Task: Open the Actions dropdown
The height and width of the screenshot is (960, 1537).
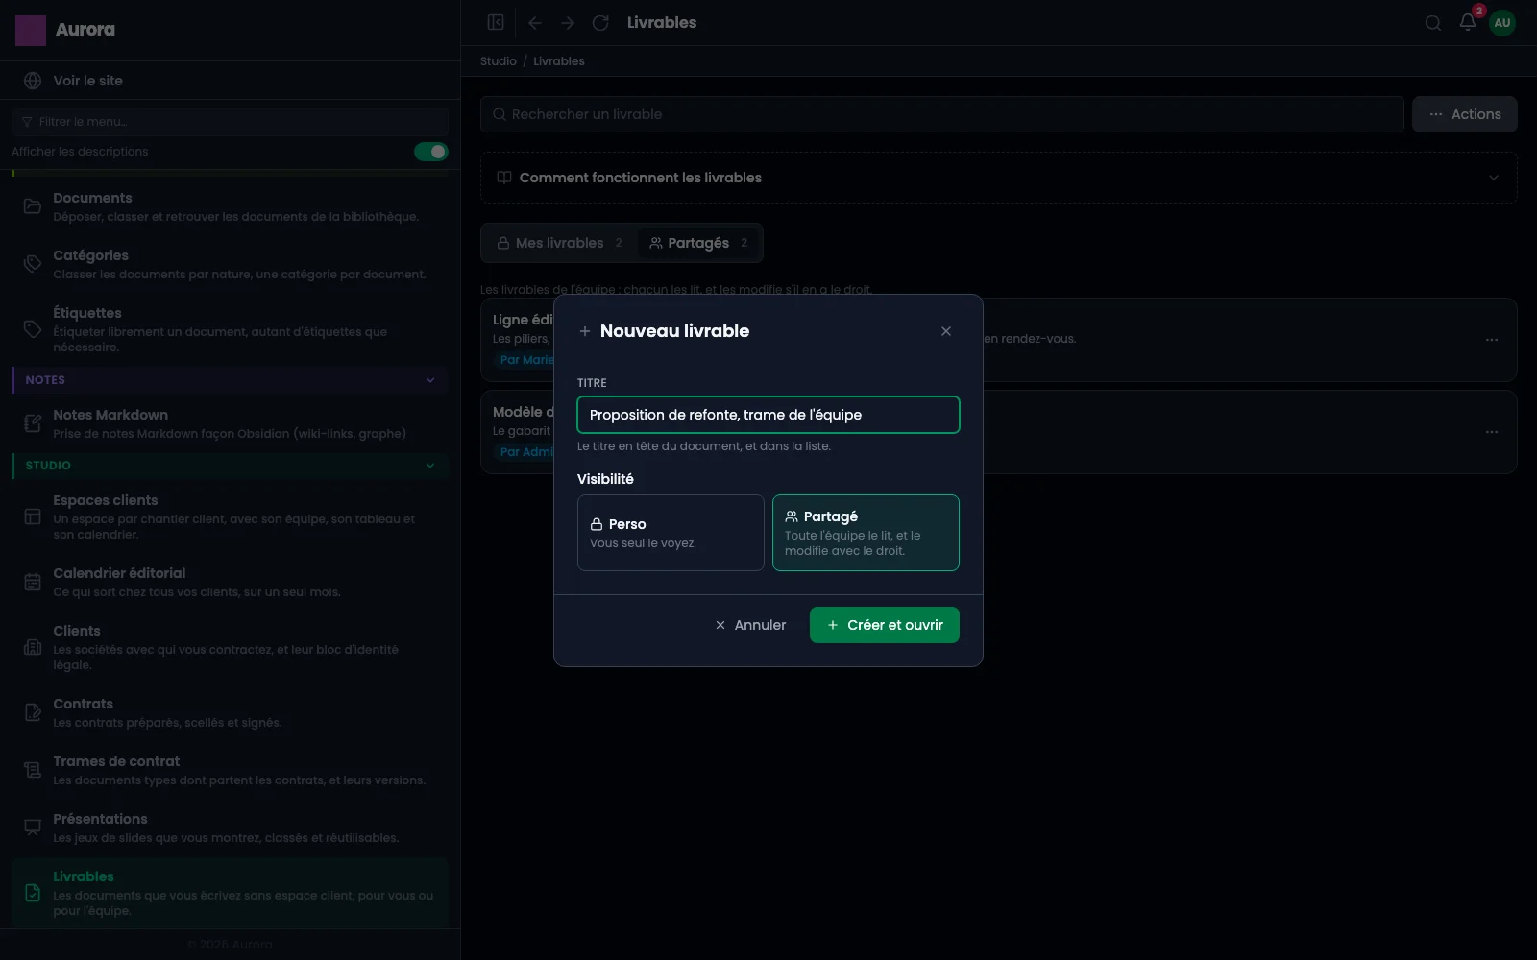Action: (1465, 114)
